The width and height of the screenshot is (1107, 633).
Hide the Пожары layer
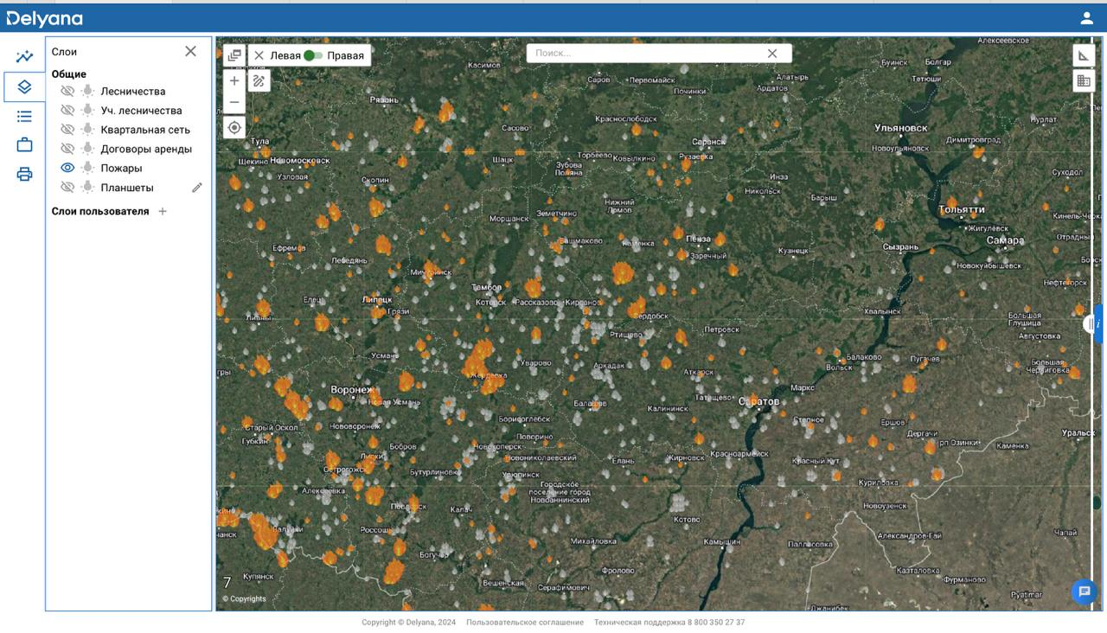[x=67, y=169]
